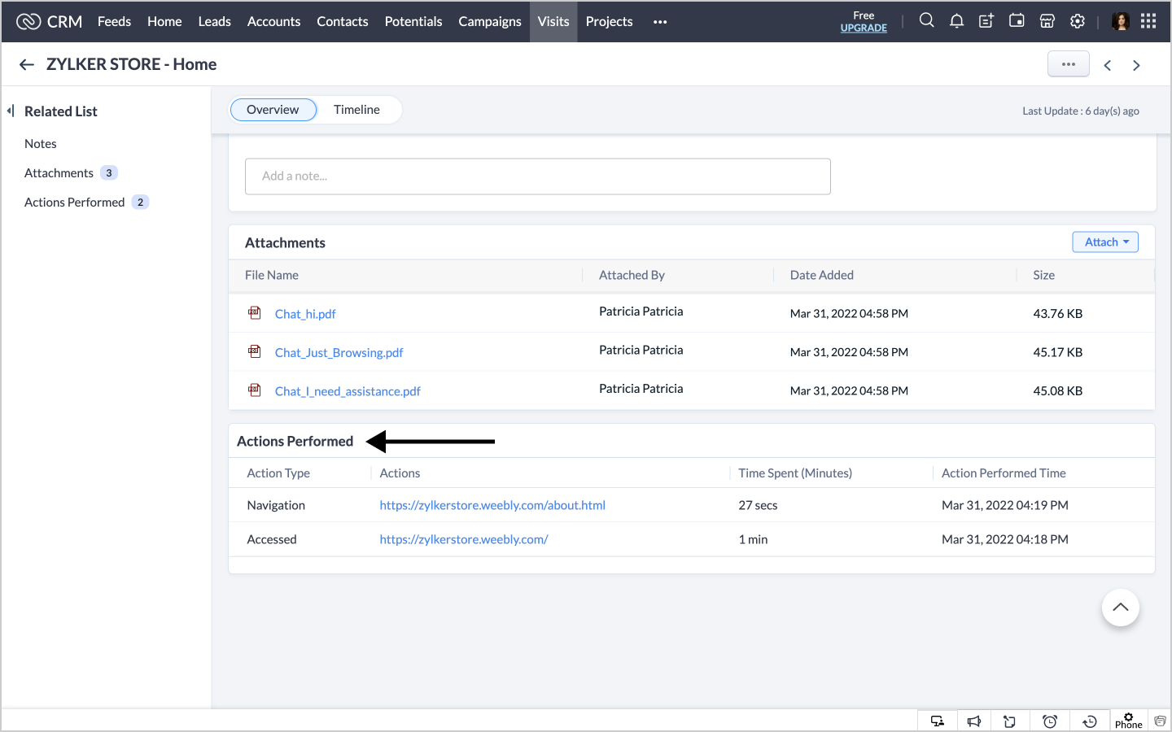Open record options three-dot button
The image size is (1172, 732).
click(x=1068, y=64)
